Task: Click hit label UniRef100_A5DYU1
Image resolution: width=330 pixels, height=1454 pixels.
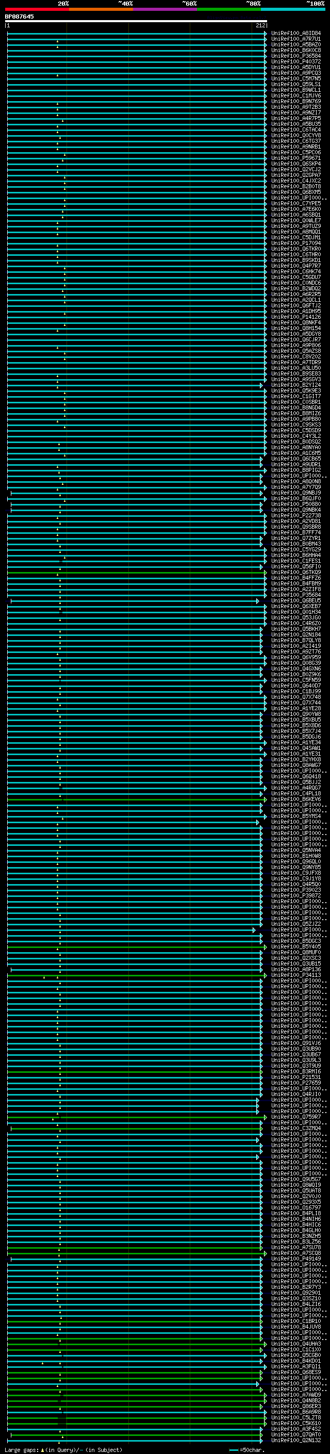Action: click(296, 67)
